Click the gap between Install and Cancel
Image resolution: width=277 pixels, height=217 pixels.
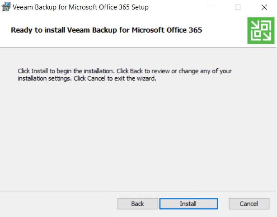[223, 204]
